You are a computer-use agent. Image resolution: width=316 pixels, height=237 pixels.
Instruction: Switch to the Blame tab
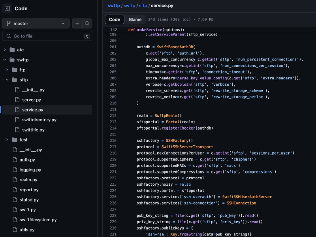(135, 19)
